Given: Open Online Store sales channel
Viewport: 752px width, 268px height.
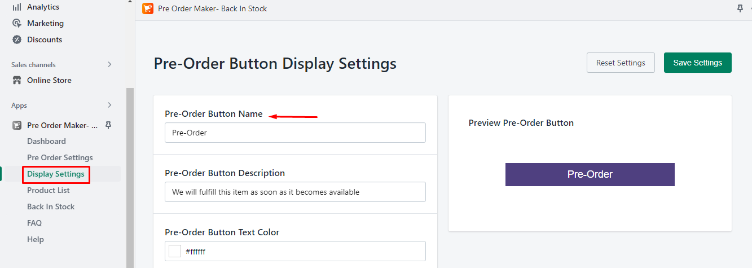Looking at the screenshot, I should click(x=49, y=80).
